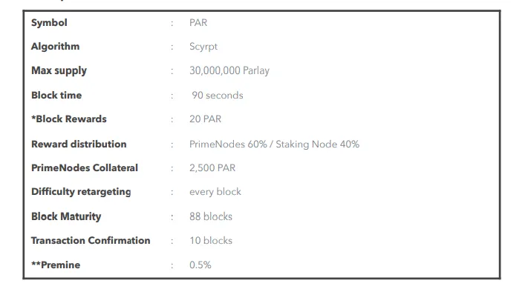
Task: Select the PAR symbol value
Action: (x=198, y=23)
